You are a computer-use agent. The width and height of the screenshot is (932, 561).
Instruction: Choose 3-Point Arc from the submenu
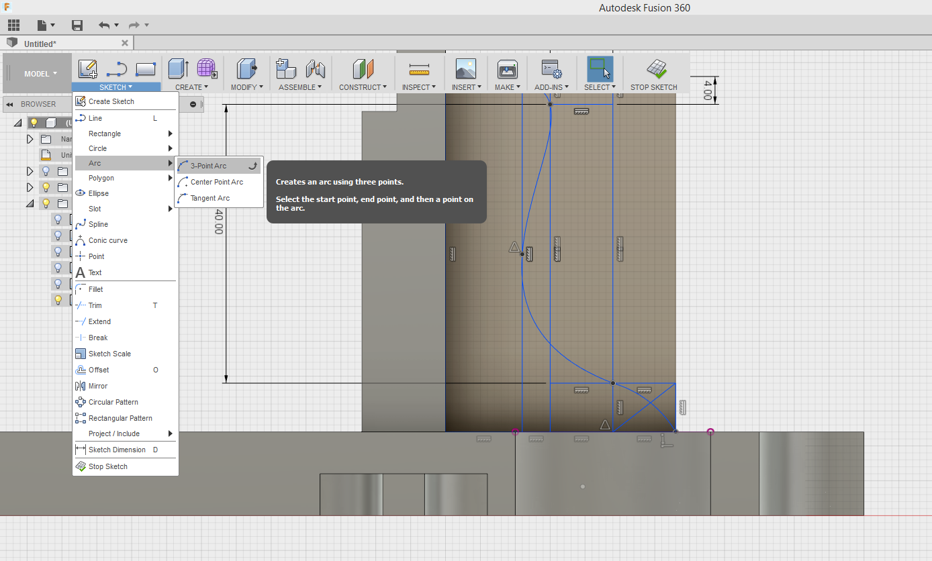click(x=218, y=166)
